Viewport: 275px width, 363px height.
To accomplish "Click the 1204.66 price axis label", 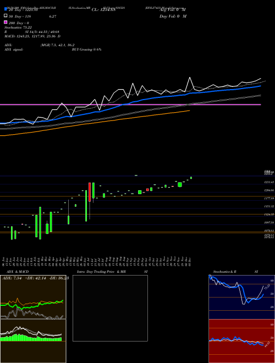I will (x=269, y=190).
